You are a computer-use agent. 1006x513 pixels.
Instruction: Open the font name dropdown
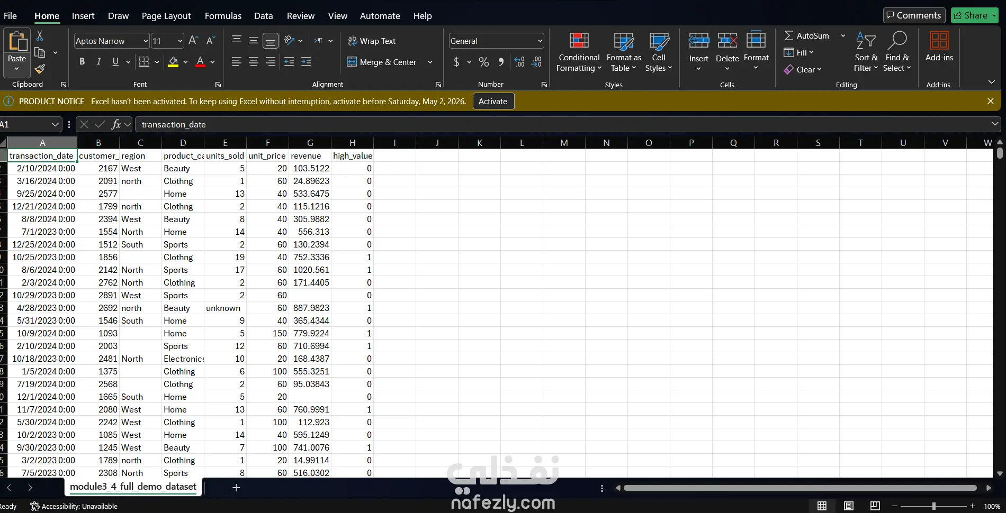[146, 41]
